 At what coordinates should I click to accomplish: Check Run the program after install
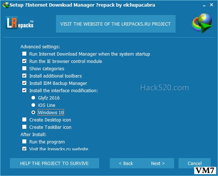coord(25,142)
